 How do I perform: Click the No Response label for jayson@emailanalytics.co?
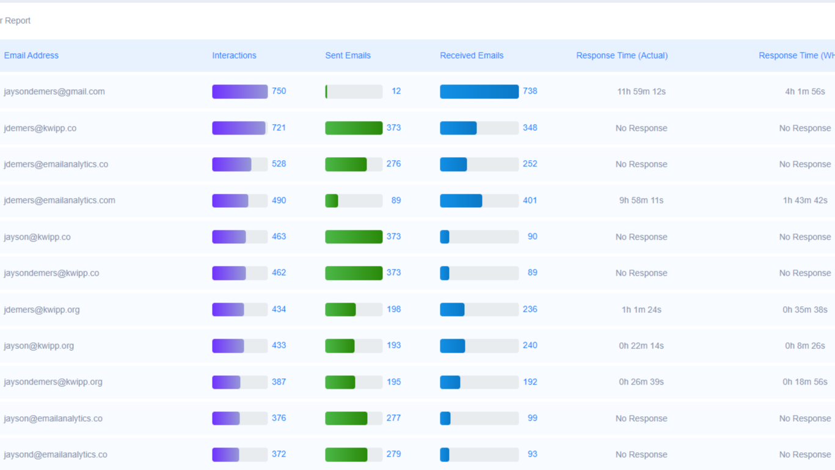pyautogui.click(x=640, y=418)
